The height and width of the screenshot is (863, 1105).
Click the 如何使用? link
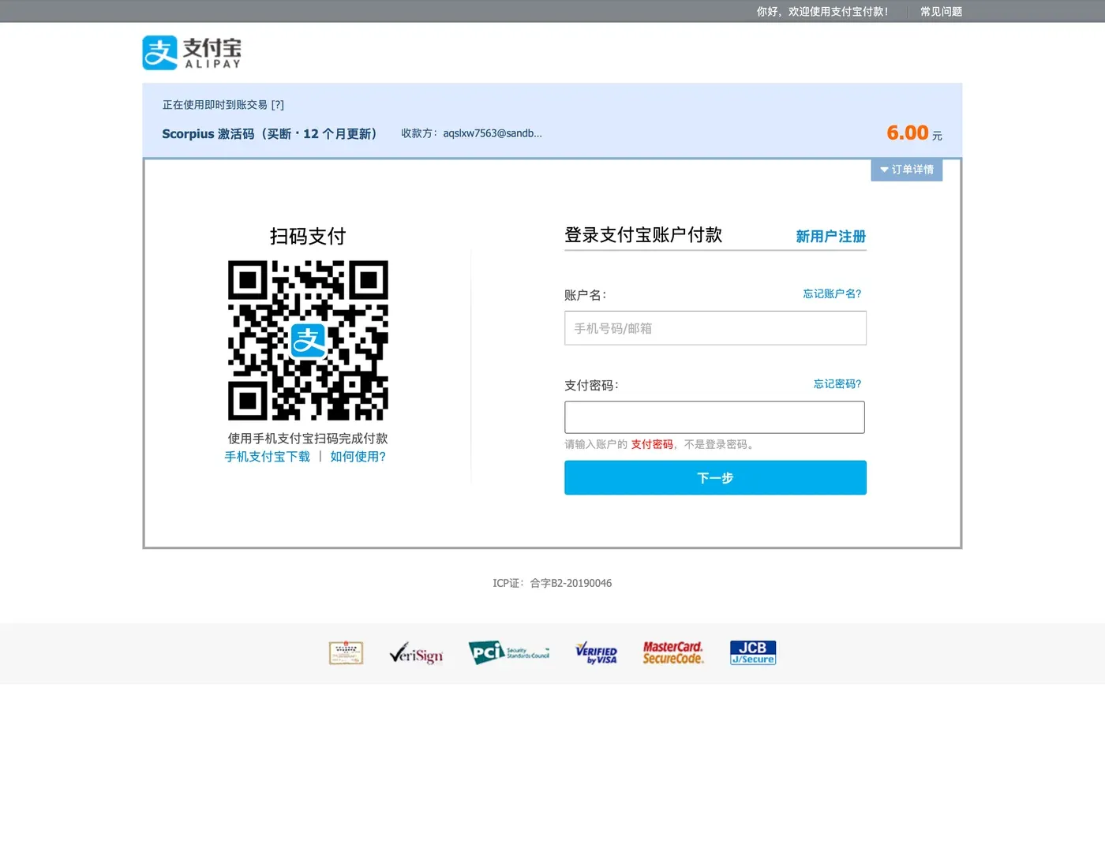[358, 457]
